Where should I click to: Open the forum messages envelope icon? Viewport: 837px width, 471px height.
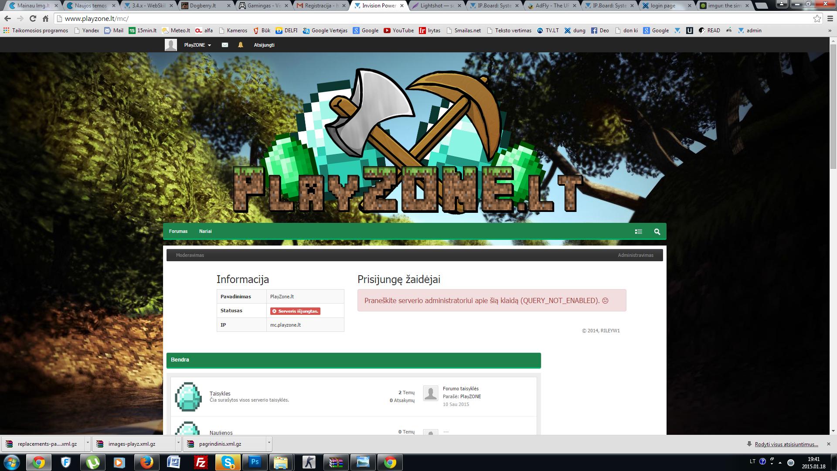225,45
